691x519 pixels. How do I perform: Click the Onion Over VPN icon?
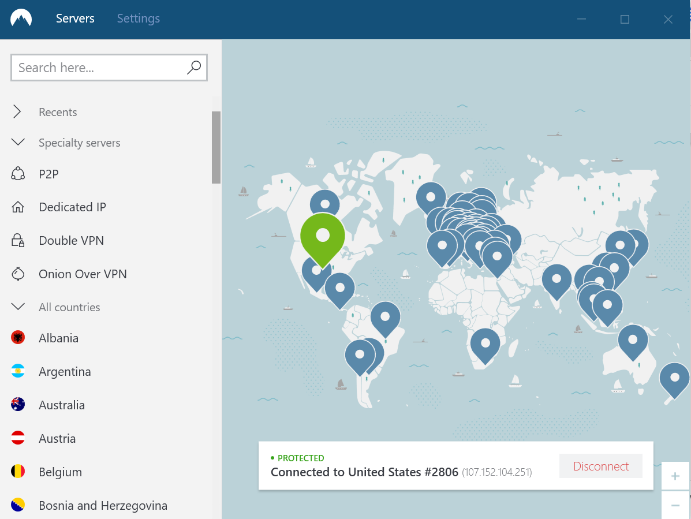click(18, 274)
